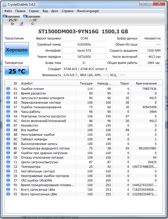This screenshot has width=168, height=219.
Task: Click status orb for Нестабильные сектора
Action: 8,171
